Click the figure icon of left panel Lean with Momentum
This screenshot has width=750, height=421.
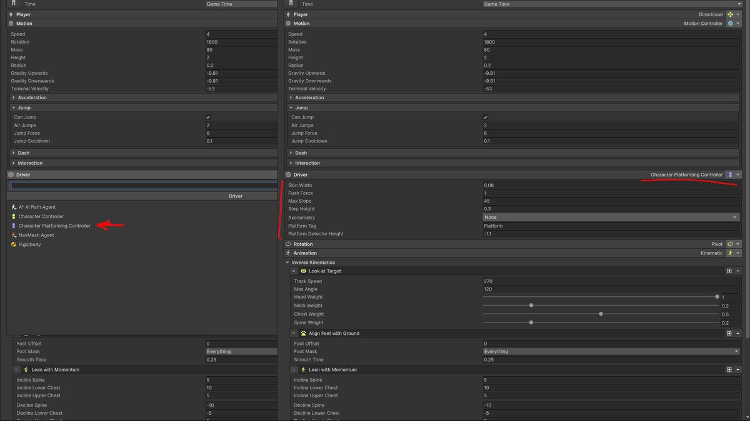[x=26, y=370]
